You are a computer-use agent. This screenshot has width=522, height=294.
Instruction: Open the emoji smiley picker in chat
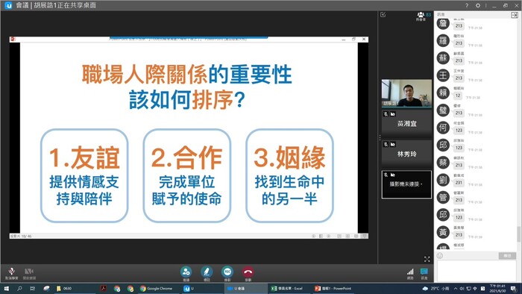point(440,256)
